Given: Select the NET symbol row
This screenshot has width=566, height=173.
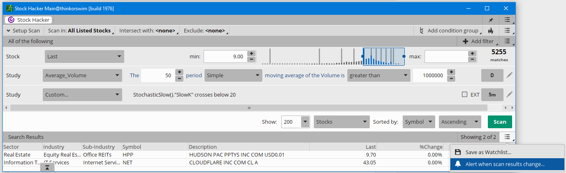Looking at the screenshot, I should (x=226, y=162).
